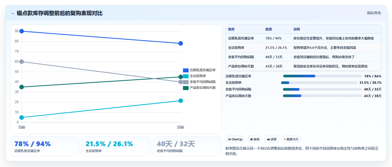Select the gray data point at 当前
Viewport: 392px width, 167px height.
click(x=22, y=62)
